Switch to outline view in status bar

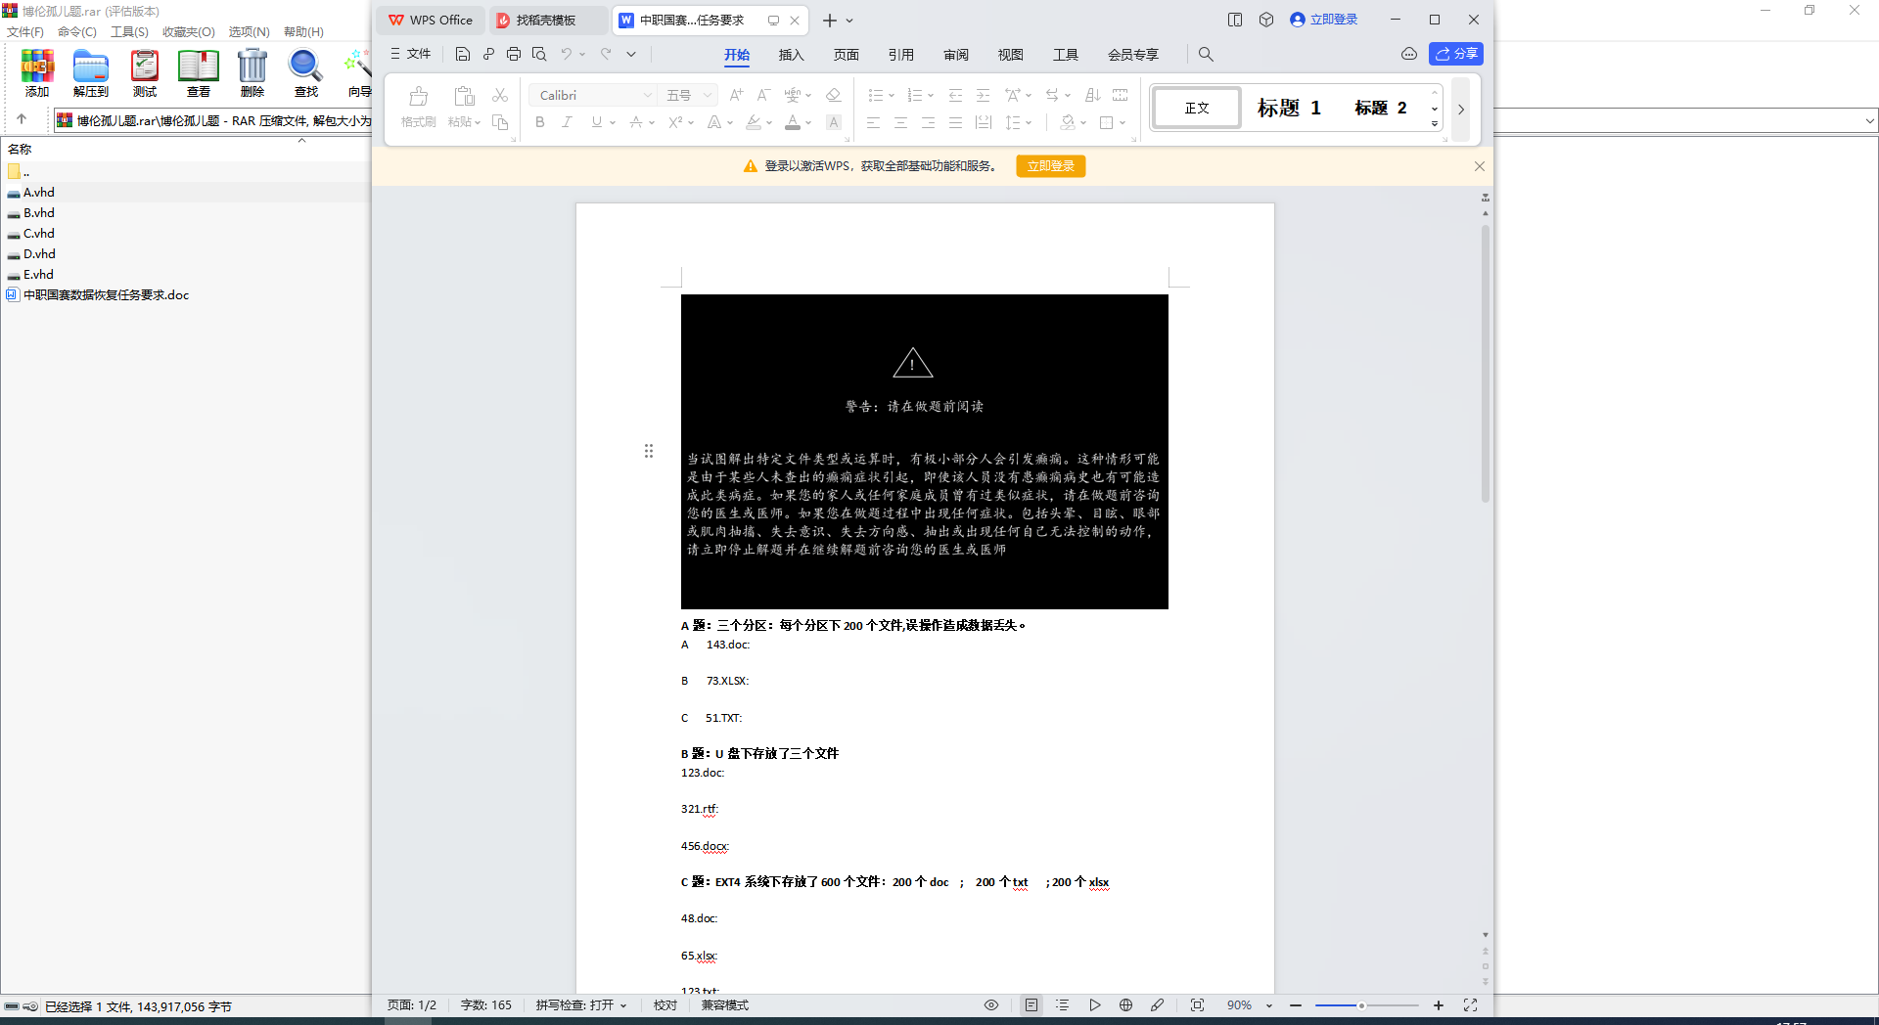click(1063, 1005)
